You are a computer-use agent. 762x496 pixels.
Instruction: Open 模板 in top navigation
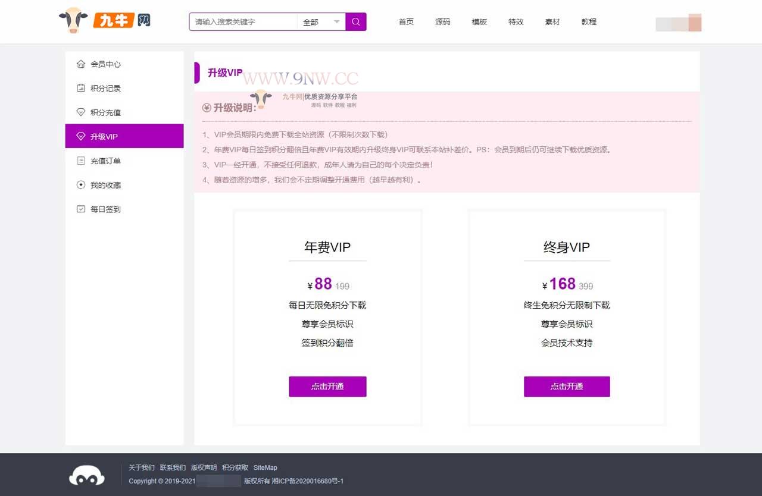(479, 22)
